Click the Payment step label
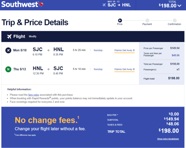The height and width of the screenshot is (148, 186). click(147, 24)
